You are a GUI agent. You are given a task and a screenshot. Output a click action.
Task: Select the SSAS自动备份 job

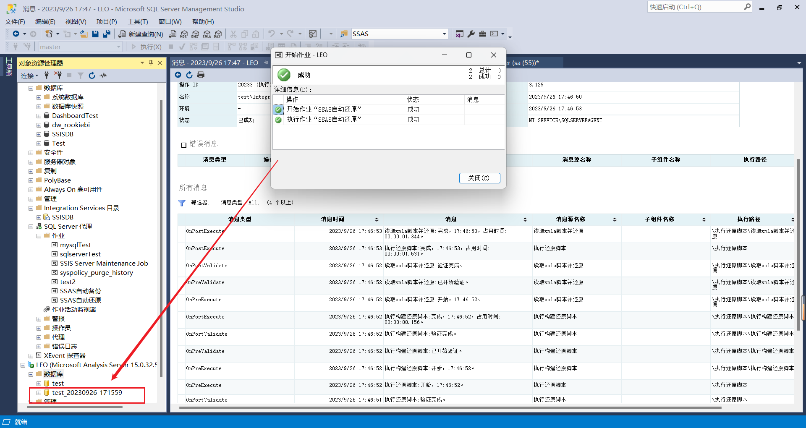[x=80, y=291]
